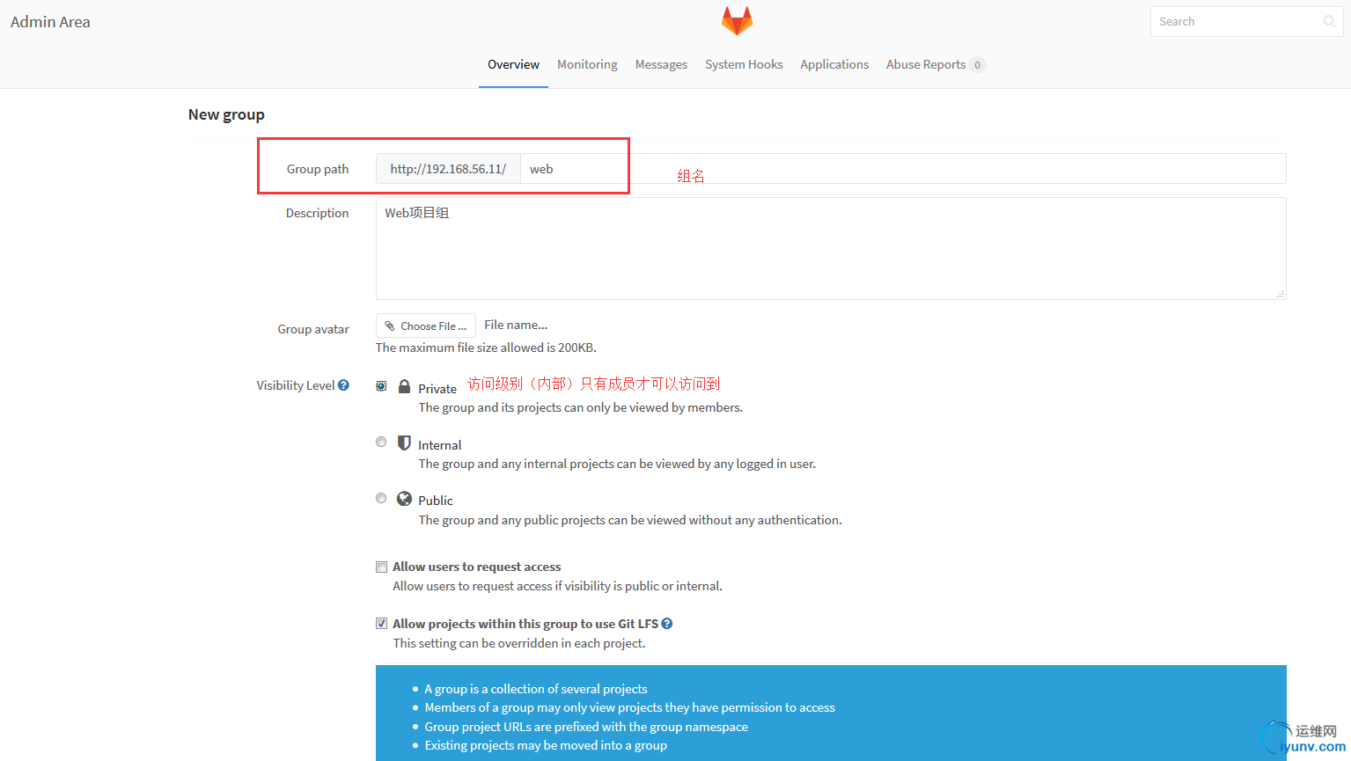Click 'This setting can be overridden in each project.'
Viewport: 1351px width, 761px height.
[x=519, y=643]
